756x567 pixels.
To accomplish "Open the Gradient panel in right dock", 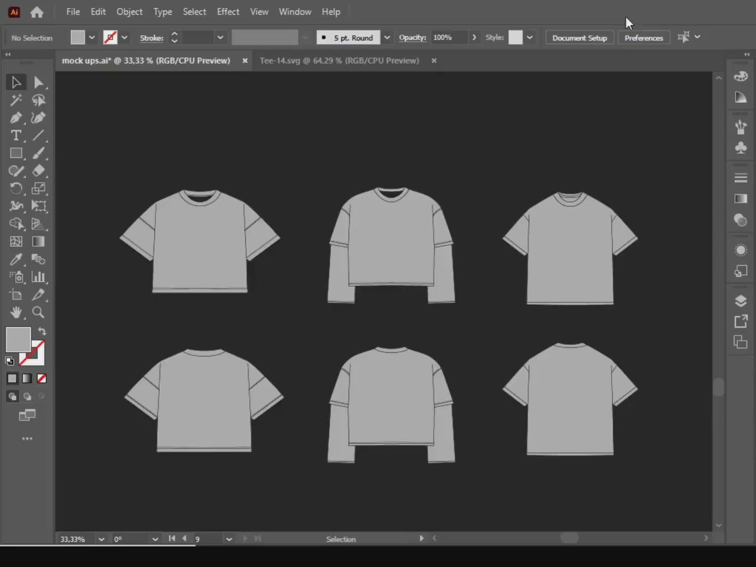I will click(x=741, y=198).
